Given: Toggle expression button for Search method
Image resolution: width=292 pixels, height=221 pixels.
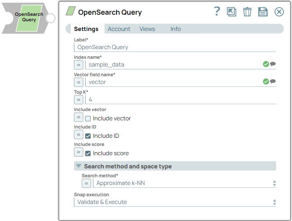Looking at the screenshot, I should (x=86, y=183).
